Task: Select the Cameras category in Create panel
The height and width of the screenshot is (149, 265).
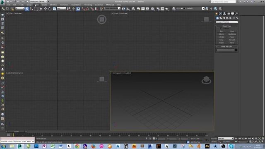Action: [x=227, y=18]
